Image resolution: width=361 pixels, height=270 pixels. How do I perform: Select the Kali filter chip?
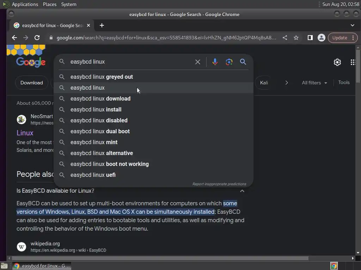click(264, 83)
